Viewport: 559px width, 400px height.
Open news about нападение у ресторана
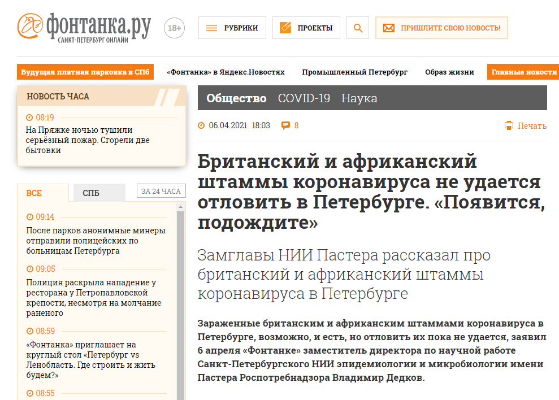coord(94,298)
